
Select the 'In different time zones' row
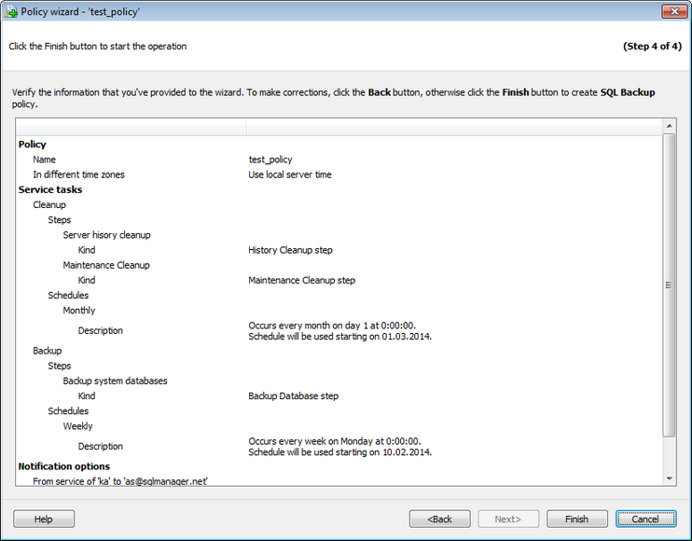(78, 174)
